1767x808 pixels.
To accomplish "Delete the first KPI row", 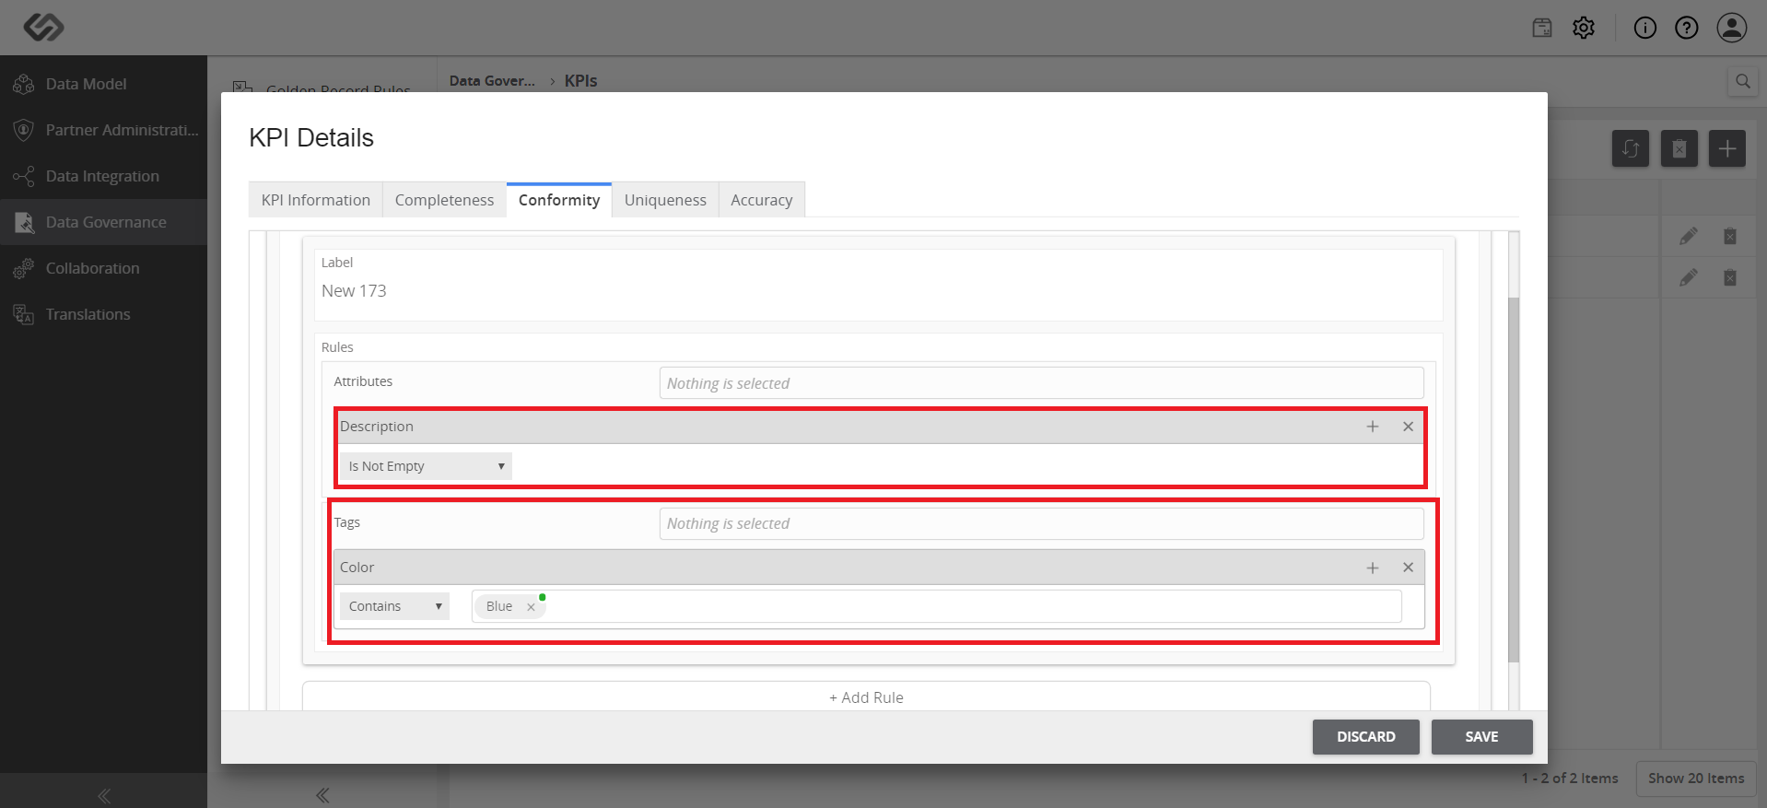I will 1730,237.
